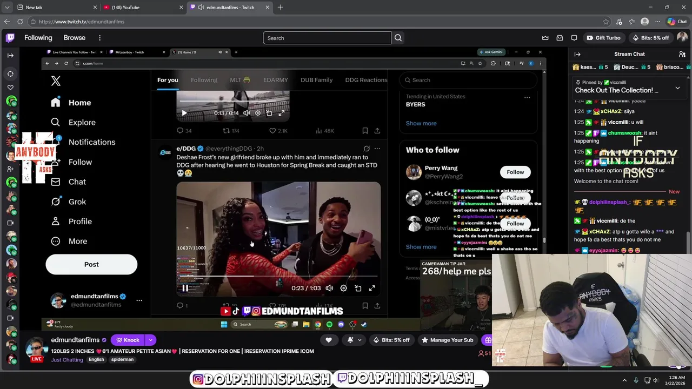Open the user avatar menu on Twitch
Viewport: 692px width, 389px height.
pos(682,38)
